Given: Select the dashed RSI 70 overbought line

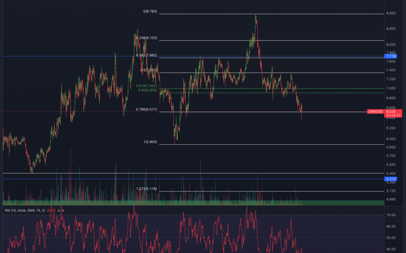Looking at the screenshot, I should (x=194, y=215).
